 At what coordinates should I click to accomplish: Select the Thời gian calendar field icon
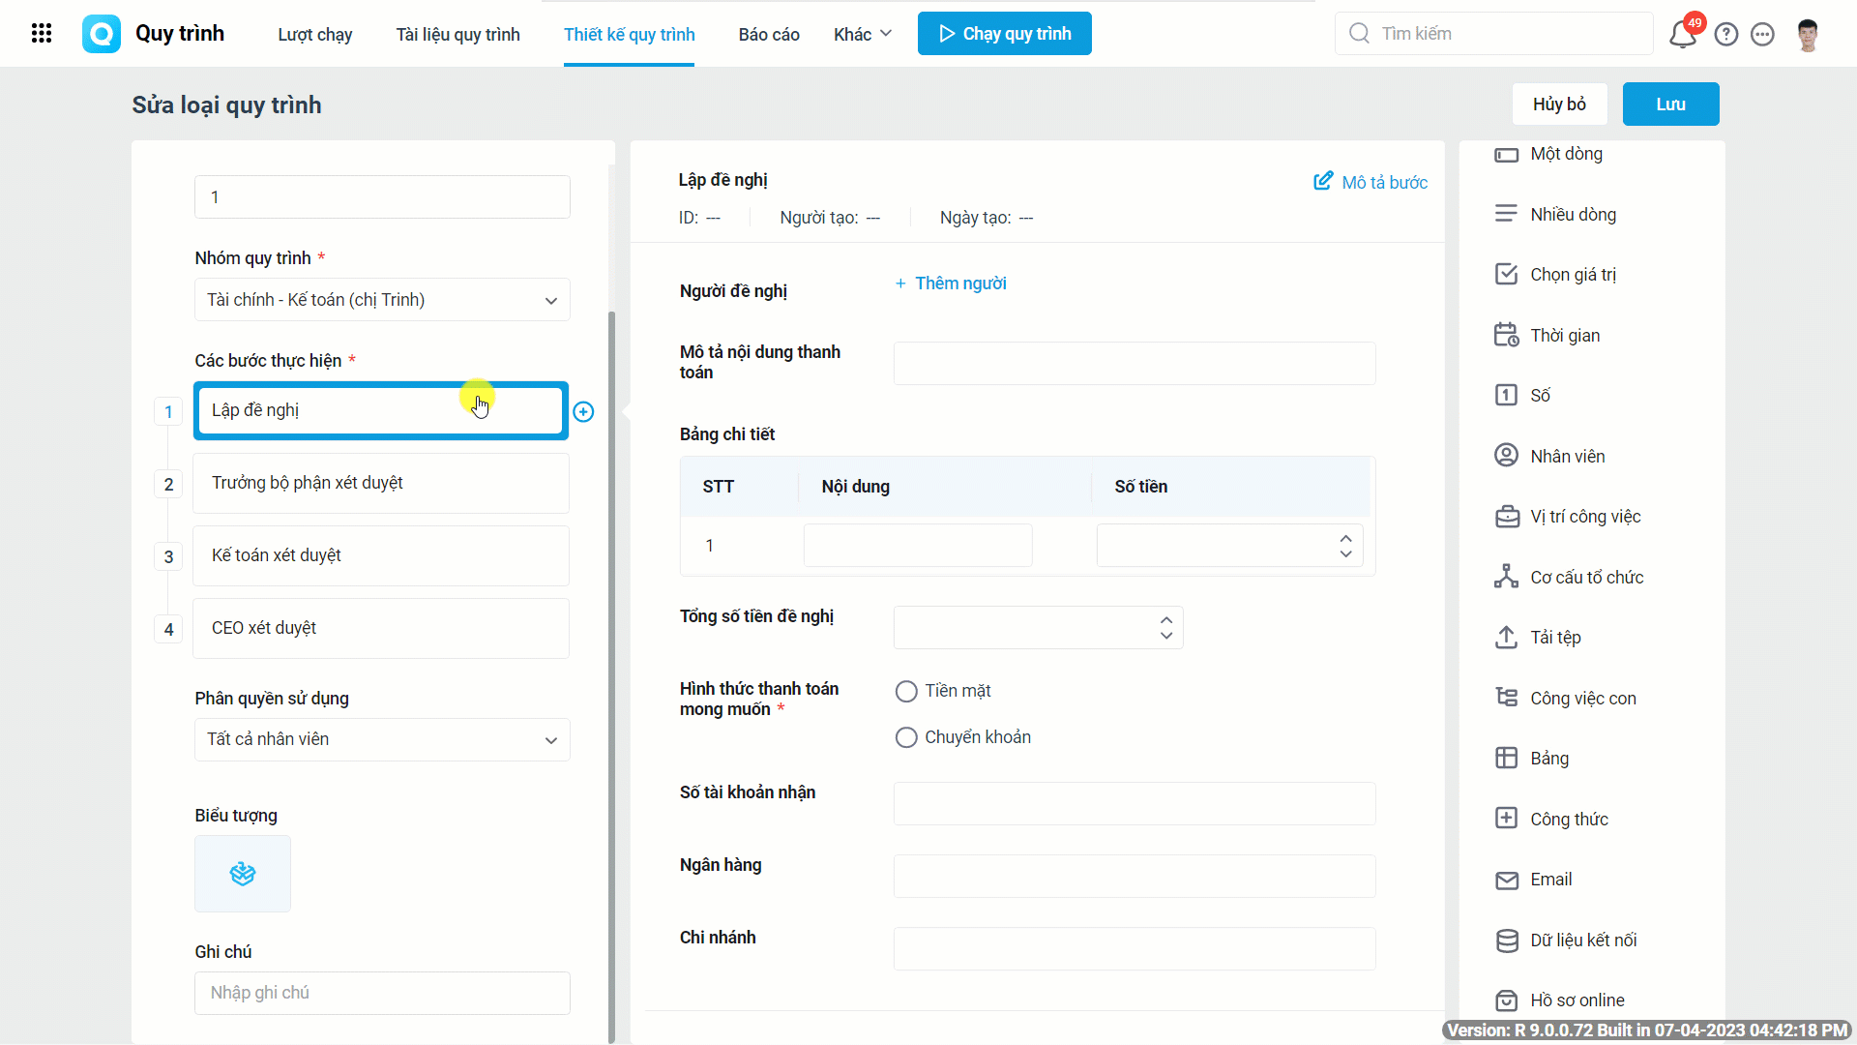[1506, 335]
